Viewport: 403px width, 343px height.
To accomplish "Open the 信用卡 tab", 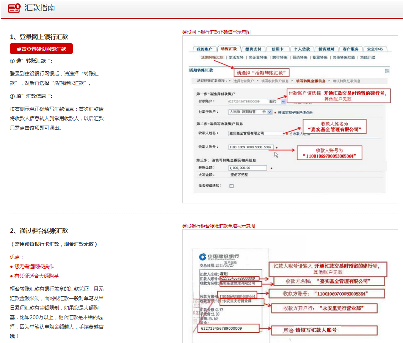I will (278, 49).
